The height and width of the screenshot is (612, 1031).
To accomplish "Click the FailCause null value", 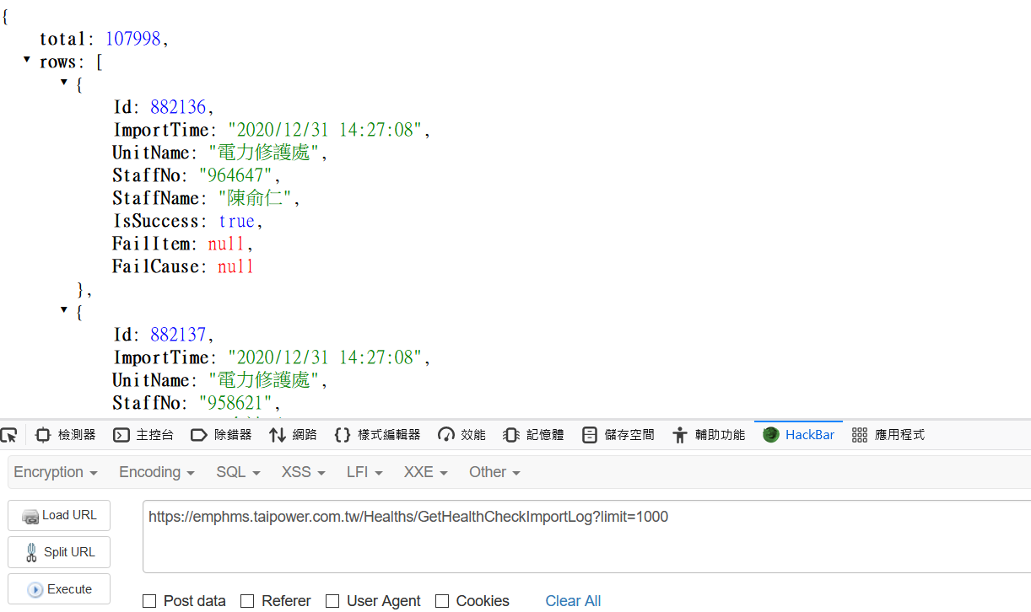I will point(236,266).
